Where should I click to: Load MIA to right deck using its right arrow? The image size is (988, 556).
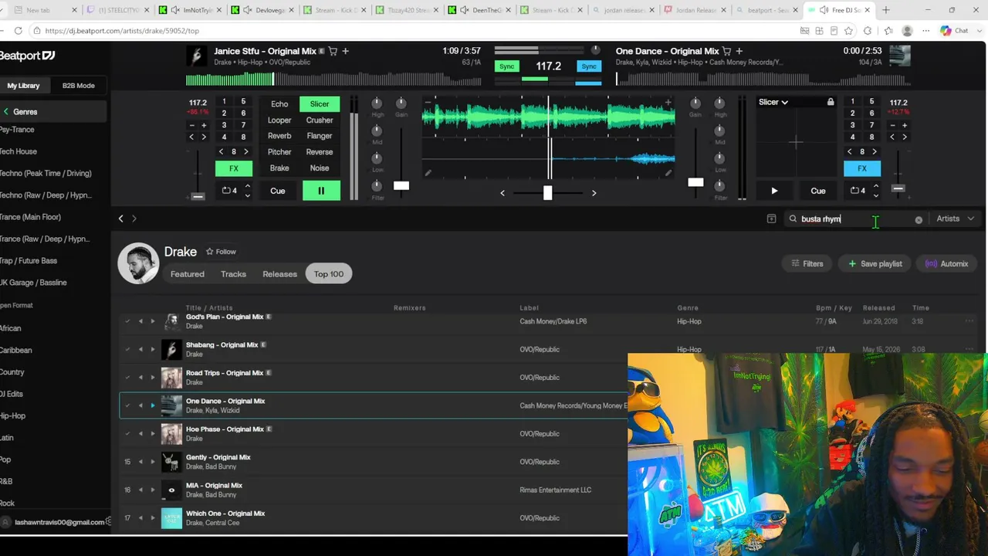click(x=152, y=490)
